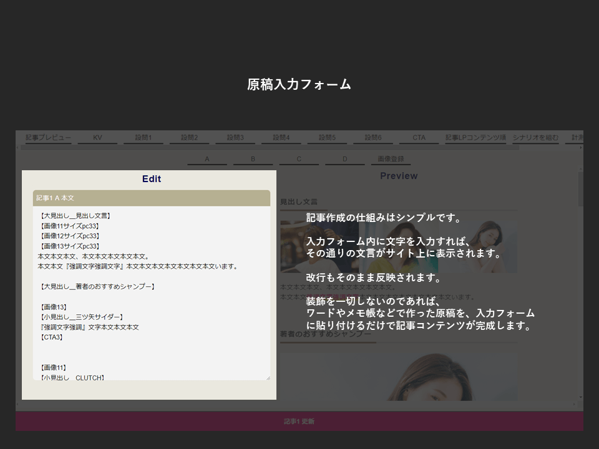
Task: Switch to sub-tab B
Action: (x=253, y=160)
